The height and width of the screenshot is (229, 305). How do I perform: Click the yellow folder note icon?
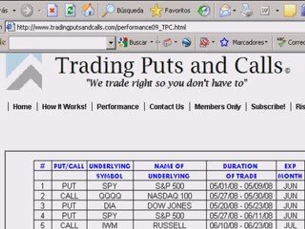point(290,10)
